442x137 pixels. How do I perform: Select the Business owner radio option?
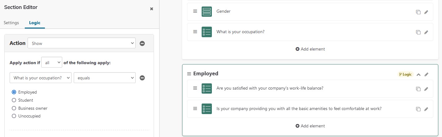[x=14, y=108]
